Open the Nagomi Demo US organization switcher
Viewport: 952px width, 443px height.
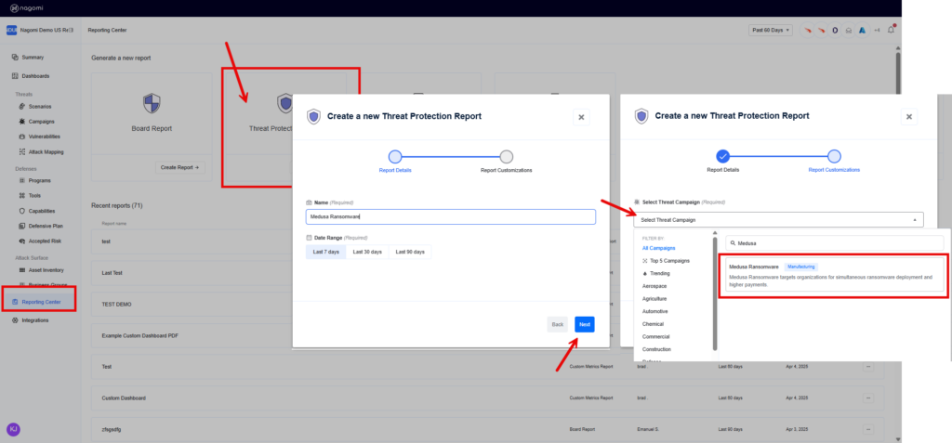pyautogui.click(x=40, y=30)
